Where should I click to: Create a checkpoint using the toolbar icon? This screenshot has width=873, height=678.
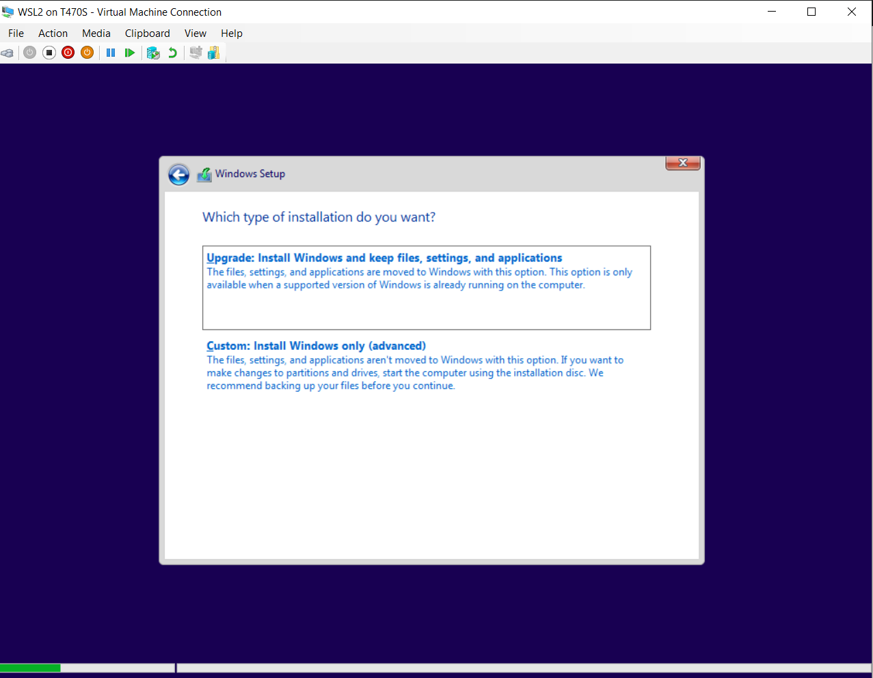coord(153,53)
